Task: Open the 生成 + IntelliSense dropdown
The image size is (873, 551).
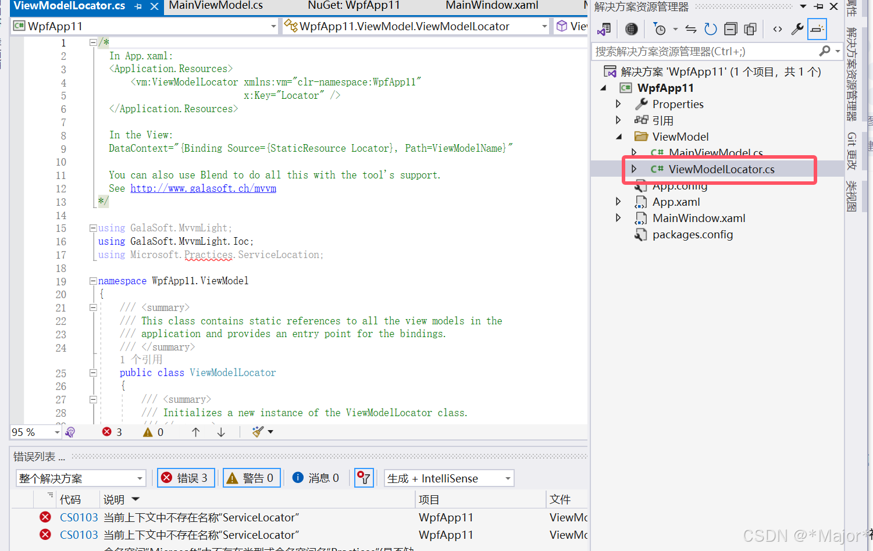Action: tap(449, 478)
